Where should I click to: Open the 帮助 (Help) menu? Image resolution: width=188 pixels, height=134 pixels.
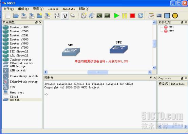[84, 9]
